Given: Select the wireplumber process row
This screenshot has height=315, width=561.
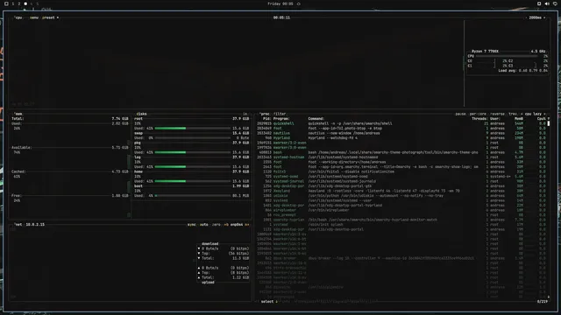Looking at the screenshot, I should pyautogui.click(x=401, y=210).
